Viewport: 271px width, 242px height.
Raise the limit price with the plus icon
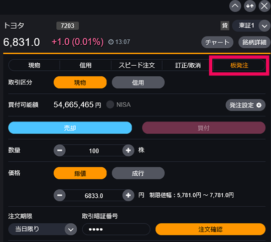[x=128, y=195]
